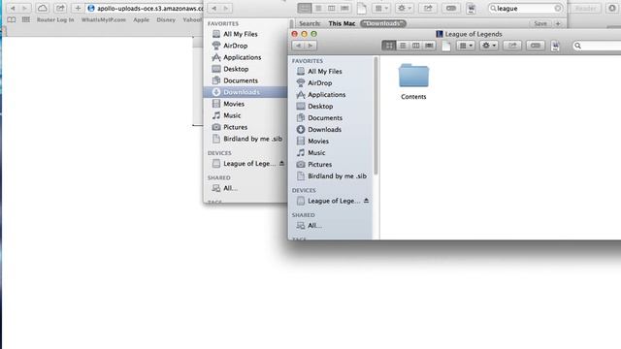The height and width of the screenshot is (349, 621).
Task: Switch League of Legends window to icon view
Action: (389, 46)
